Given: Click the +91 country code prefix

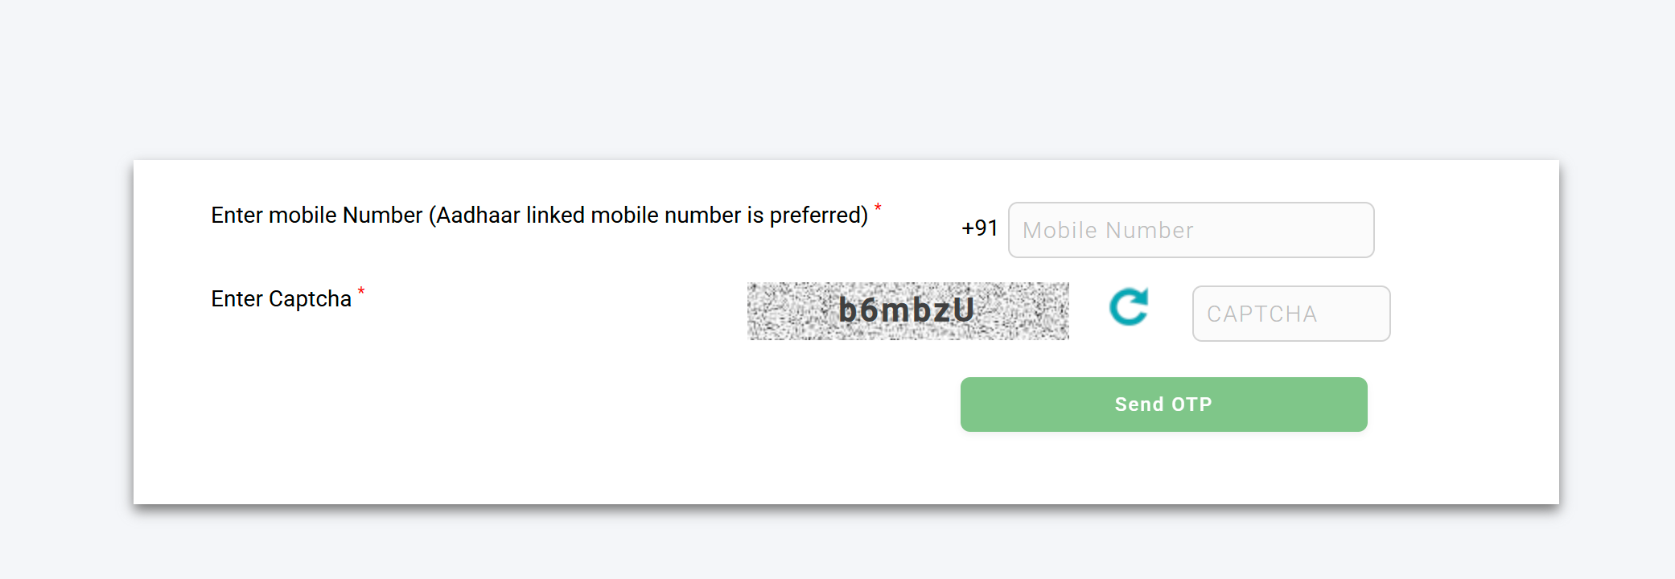Looking at the screenshot, I should [x=978, y=228].
